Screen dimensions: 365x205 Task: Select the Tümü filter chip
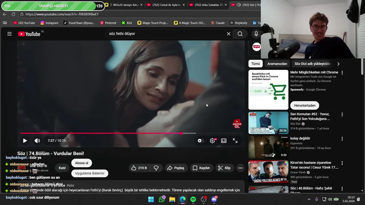(x=255, y=64)
